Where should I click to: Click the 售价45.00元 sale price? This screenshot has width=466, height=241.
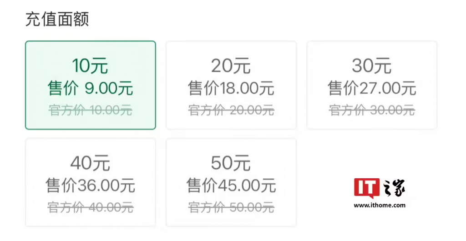[x=231, y=185]
